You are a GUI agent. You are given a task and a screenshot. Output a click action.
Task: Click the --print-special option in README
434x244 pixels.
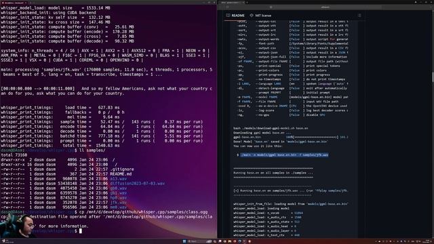click(268, 66)
